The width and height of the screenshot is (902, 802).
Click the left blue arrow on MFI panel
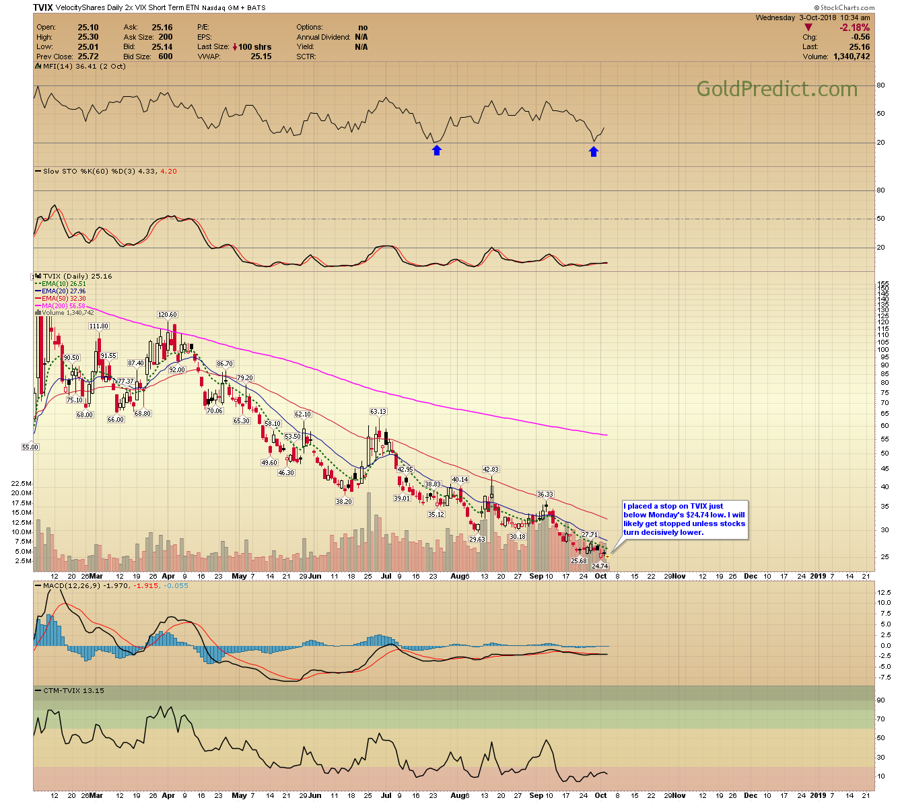click(x=436, y=151)
